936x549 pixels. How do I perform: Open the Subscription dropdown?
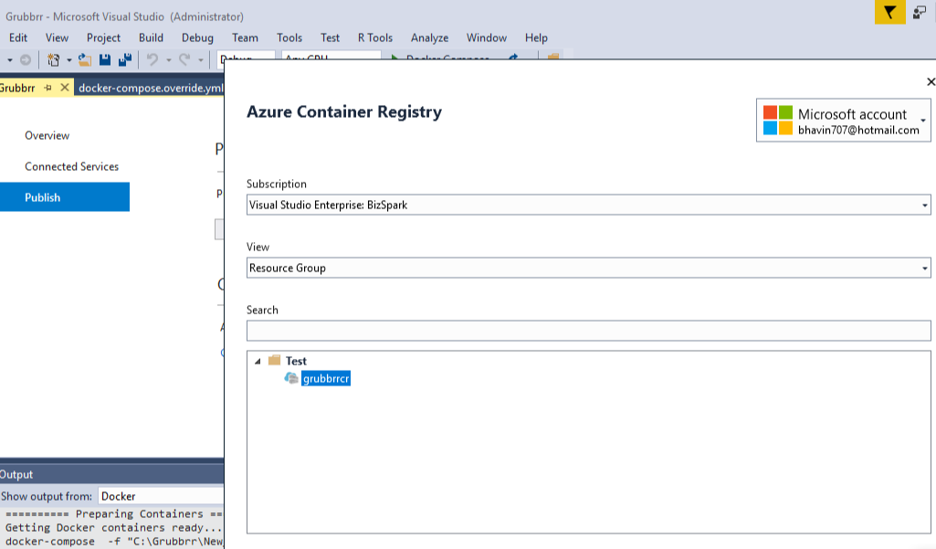[589, 205]
